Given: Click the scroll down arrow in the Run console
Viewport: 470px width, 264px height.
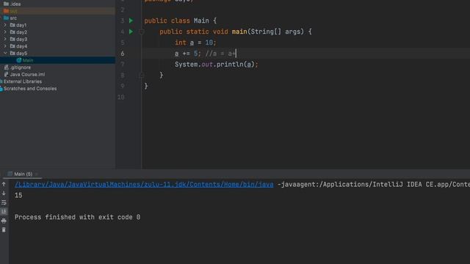Looking at the screenshot, I should [x=4, y=194].
